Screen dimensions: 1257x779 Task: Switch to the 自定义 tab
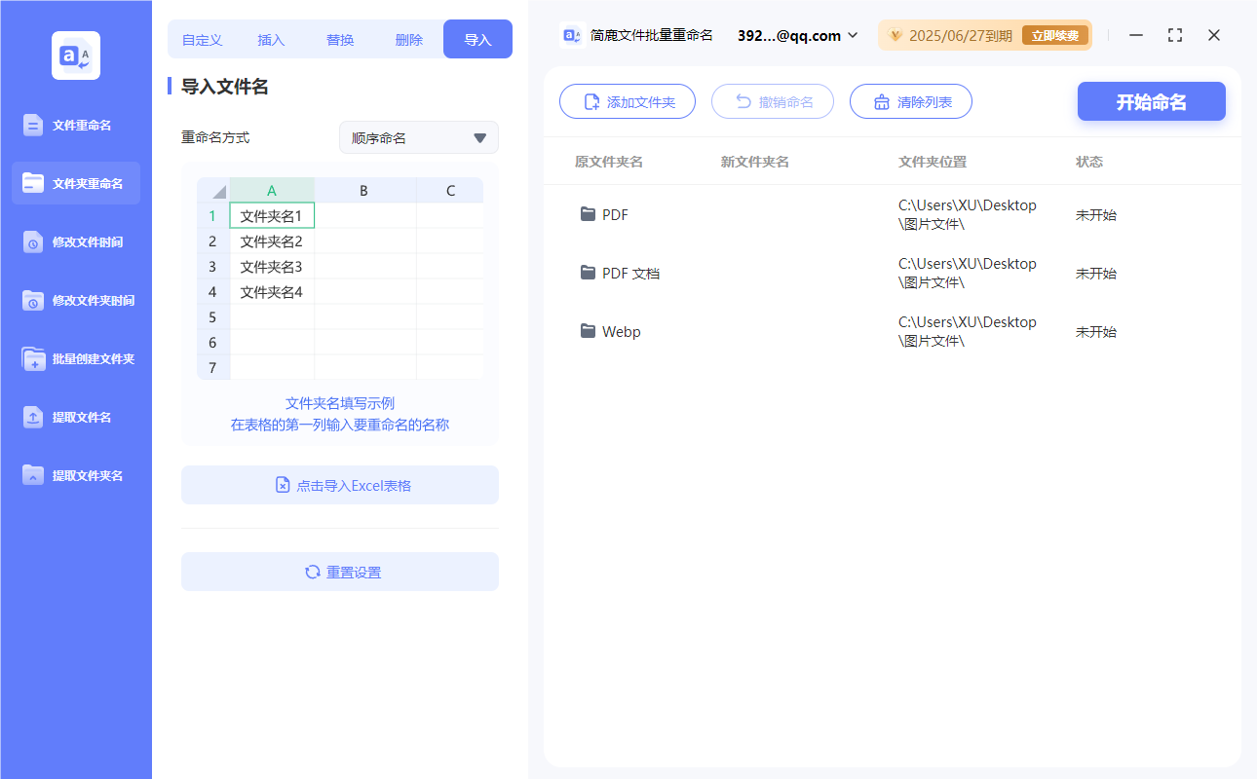pos(201,39)
